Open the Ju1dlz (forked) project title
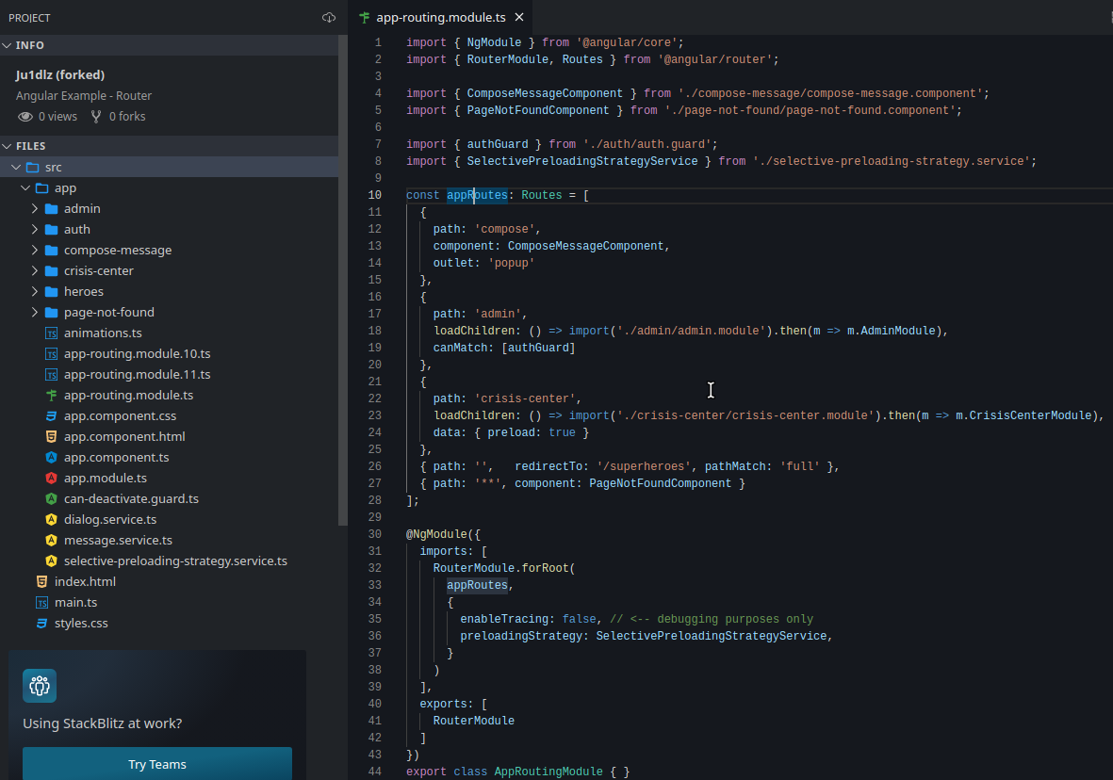This screenshot has width=1113, height=780. pos(60,74)
